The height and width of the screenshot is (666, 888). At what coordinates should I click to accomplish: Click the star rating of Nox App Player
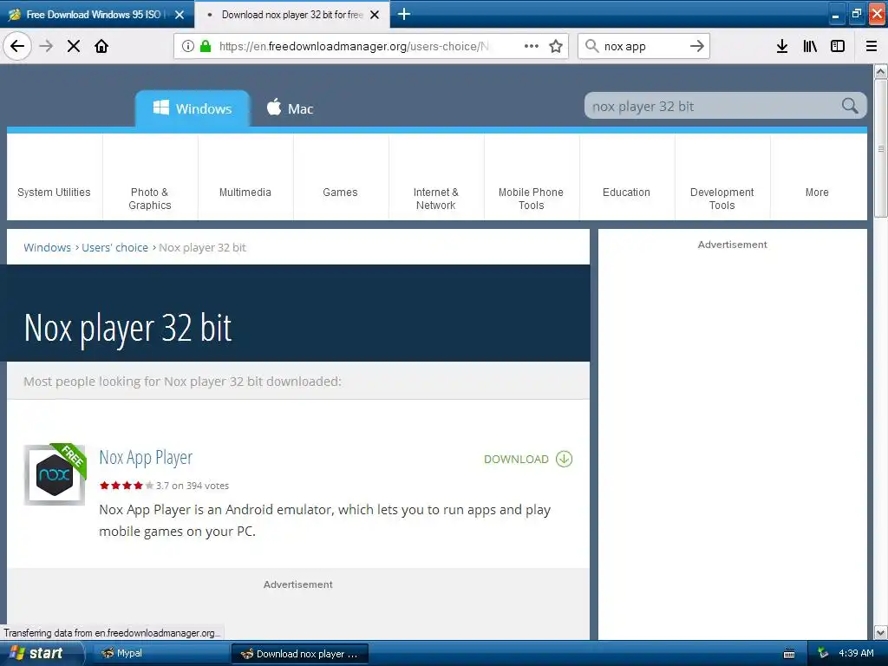coord(127,486)
